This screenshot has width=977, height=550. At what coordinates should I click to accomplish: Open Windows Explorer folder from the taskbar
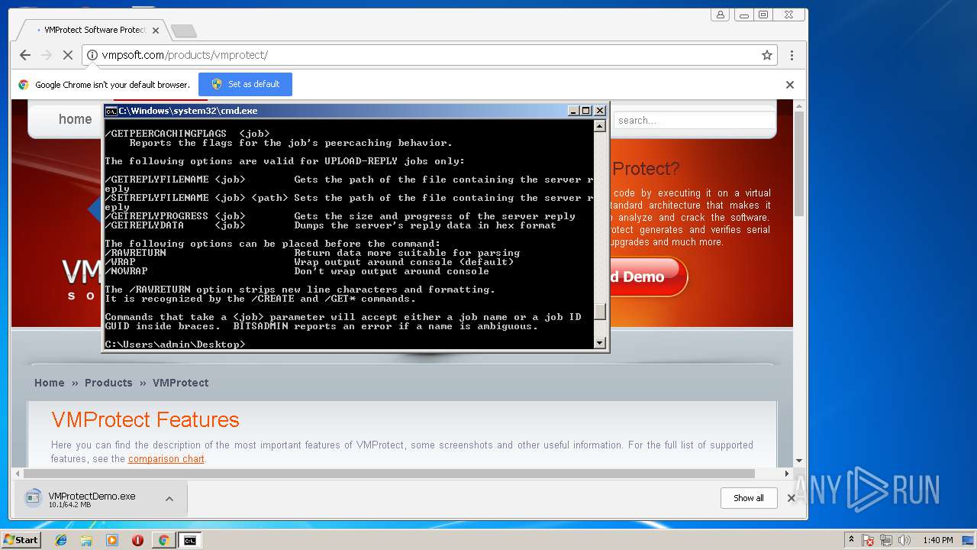(x=86, y=540)
